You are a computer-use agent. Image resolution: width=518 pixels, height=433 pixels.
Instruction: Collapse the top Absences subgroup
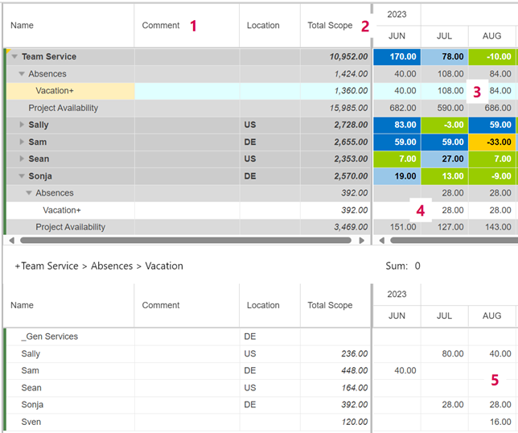coord(22,74)
